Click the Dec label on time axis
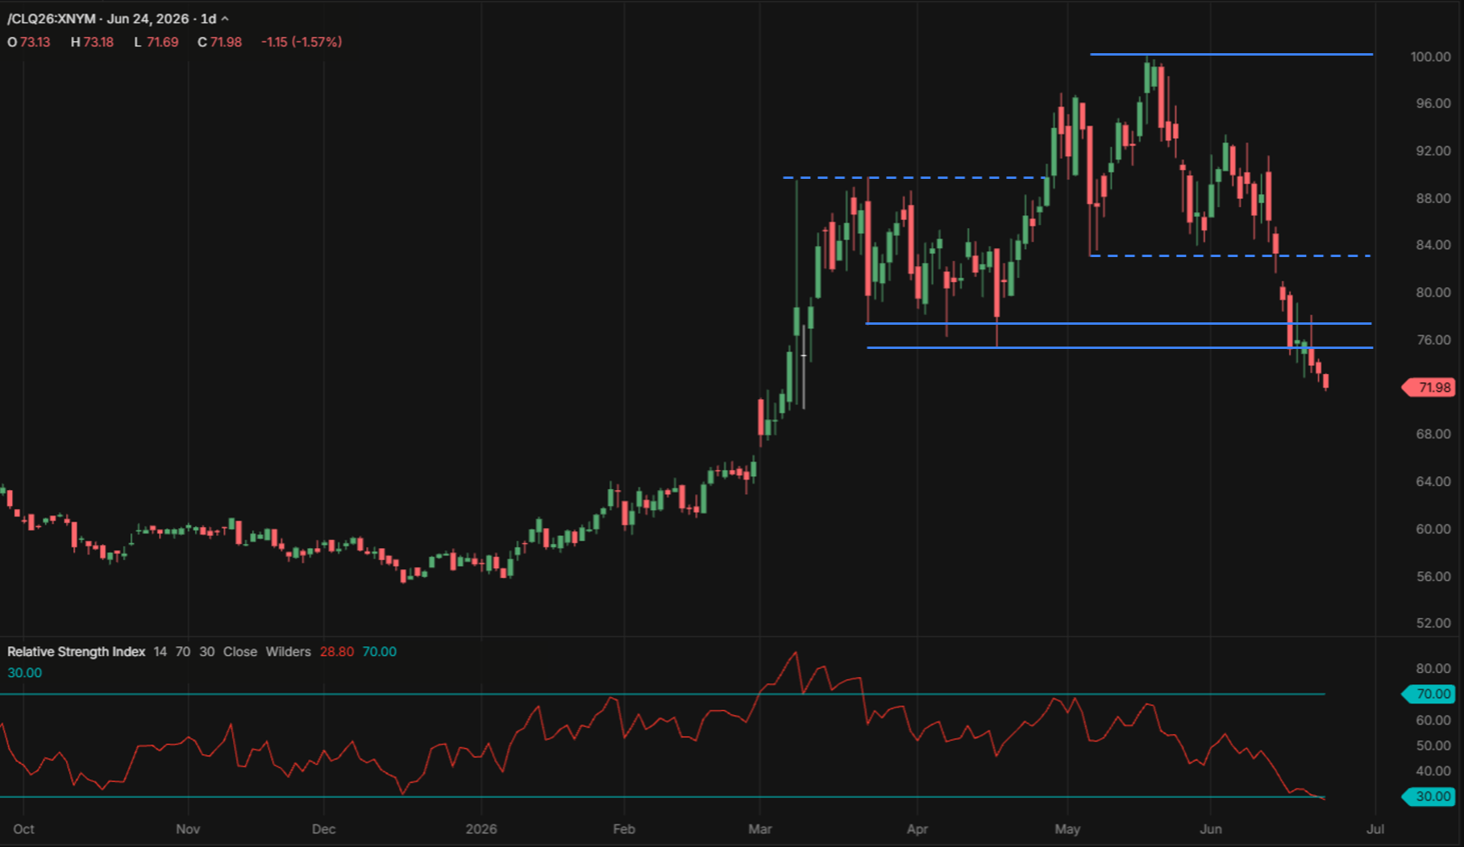Screen dimensions: 1464x847 (324, 829)
